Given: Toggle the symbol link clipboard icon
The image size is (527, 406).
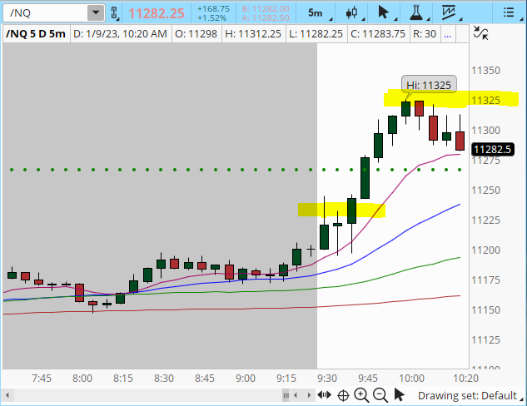Looking at the screenshot, I should [x=117, y=13].
